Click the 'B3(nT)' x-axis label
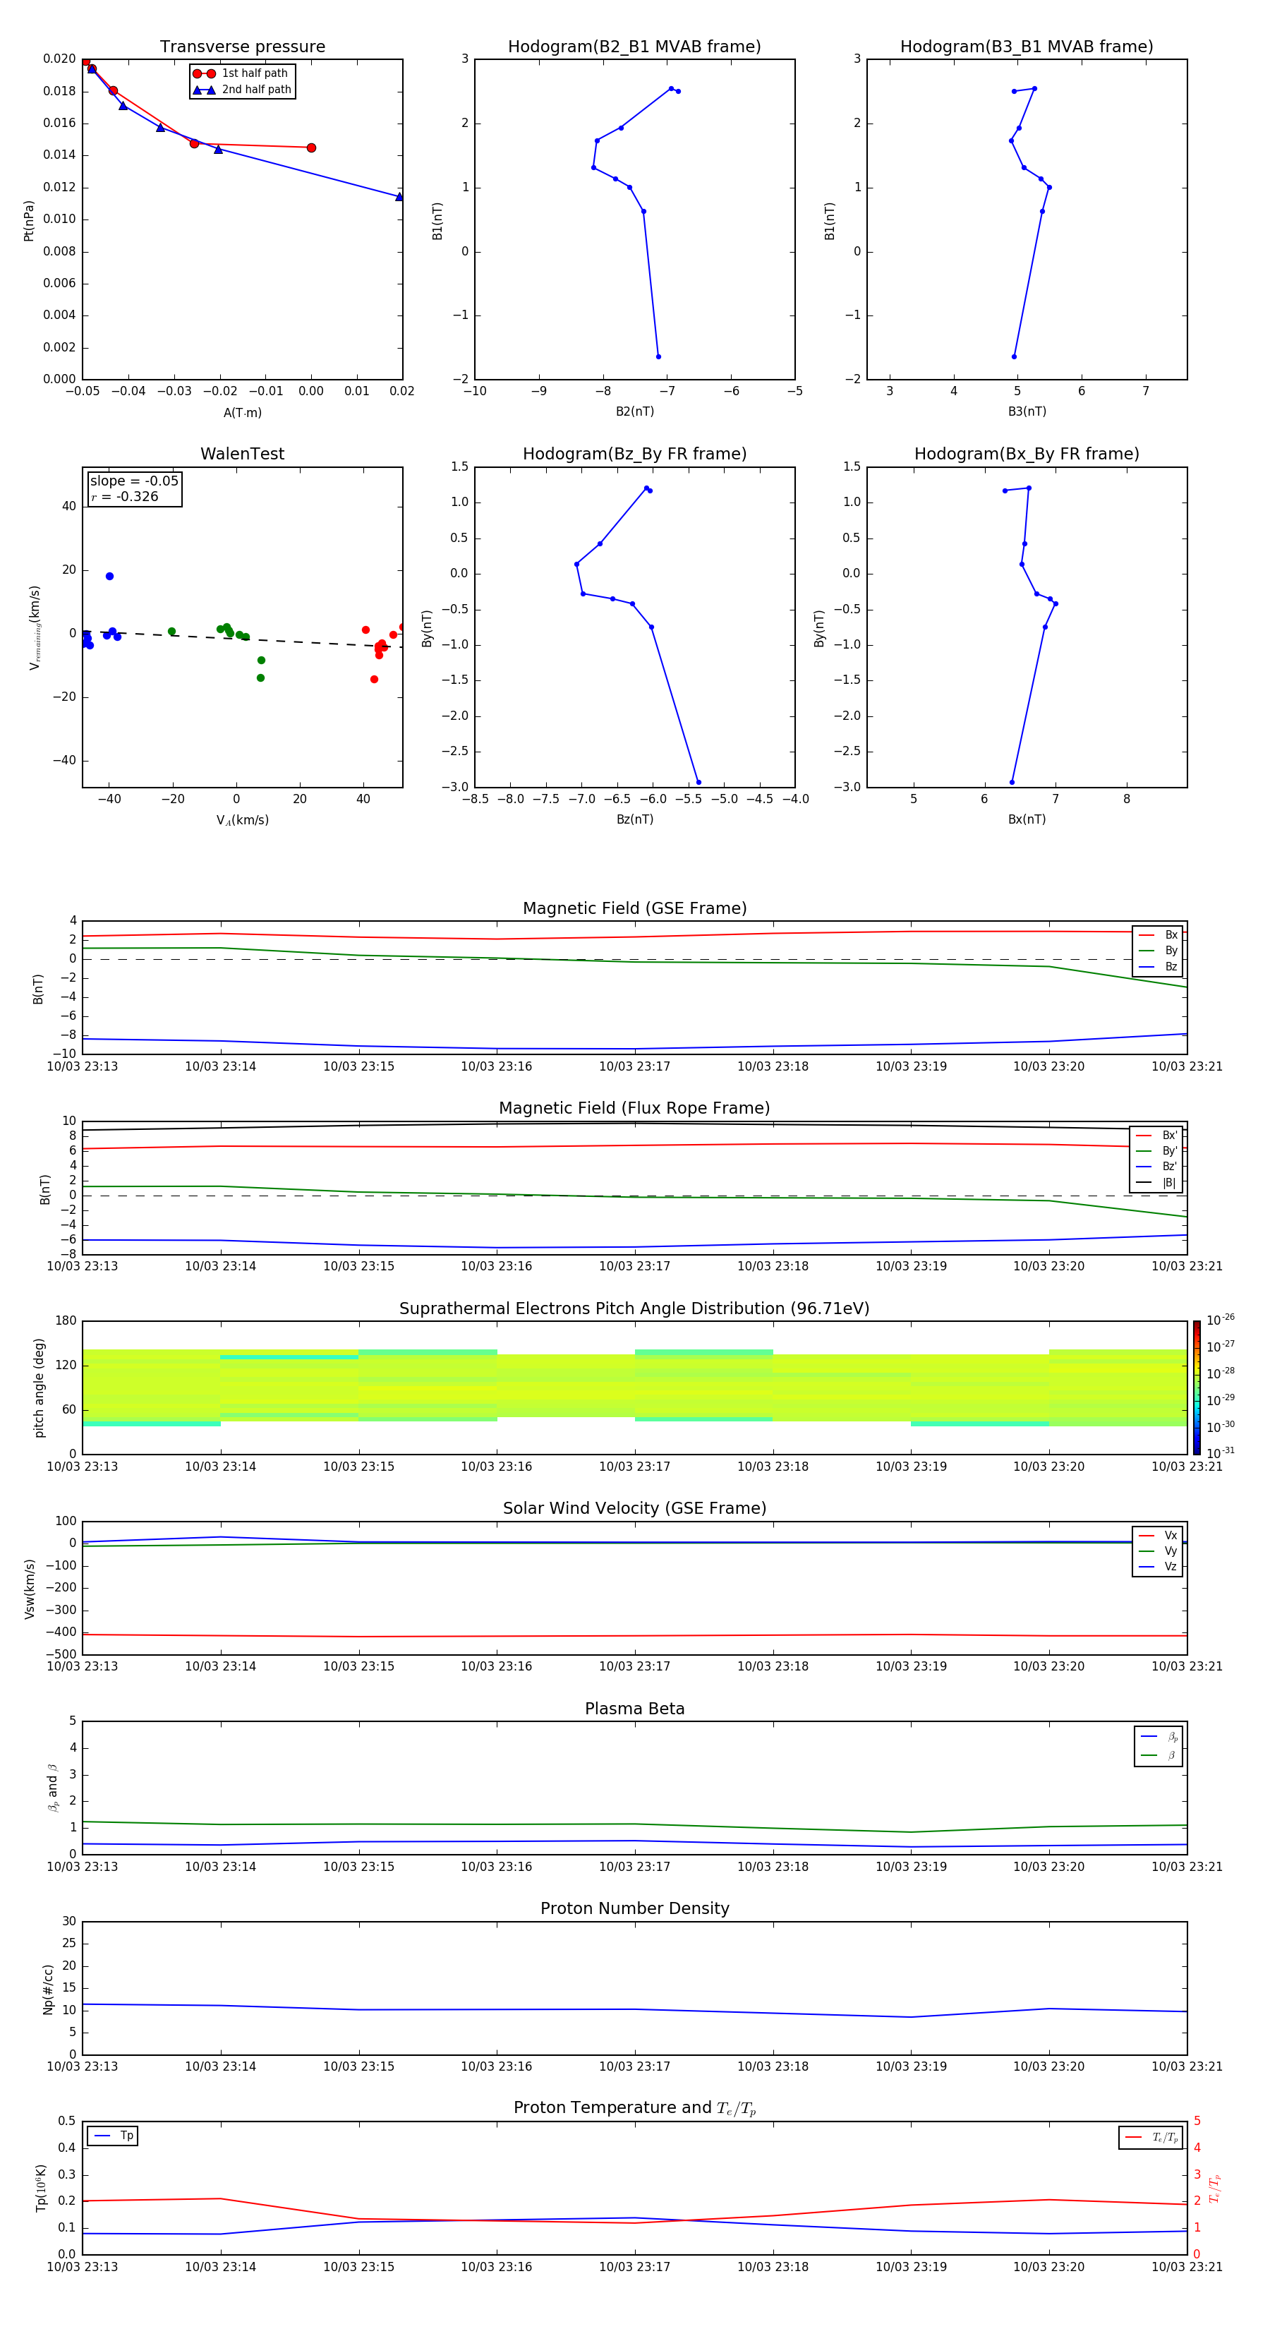The width and height of the screenshot is (1270, 2329). (1027, 411)
